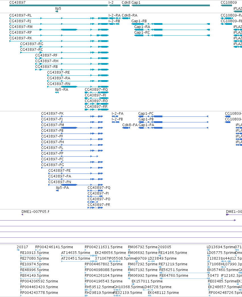Click protein CG43897-PG
Image resolution: width=242 pixels, height=297 pixels.
[x=72, y=168]
